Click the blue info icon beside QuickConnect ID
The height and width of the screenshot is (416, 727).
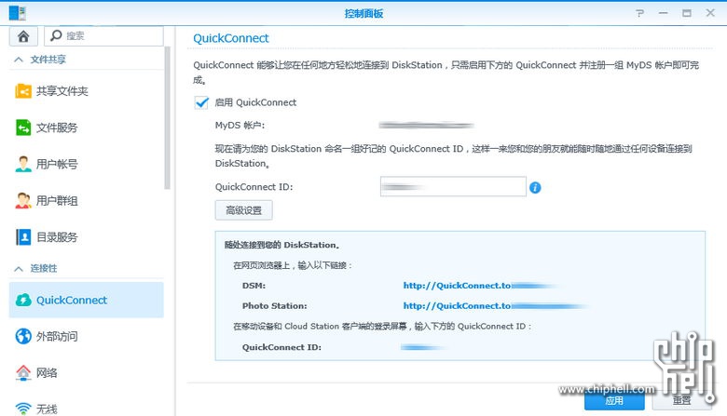click(x=535, y=187)
